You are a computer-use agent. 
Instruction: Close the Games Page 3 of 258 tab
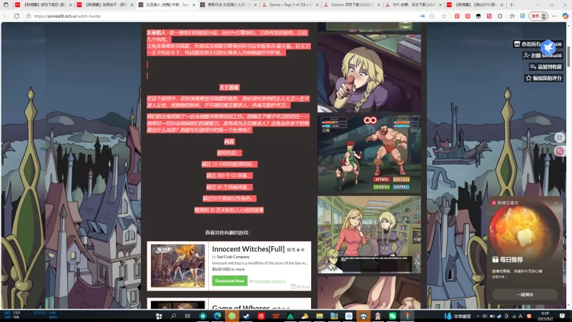point(317,5)
